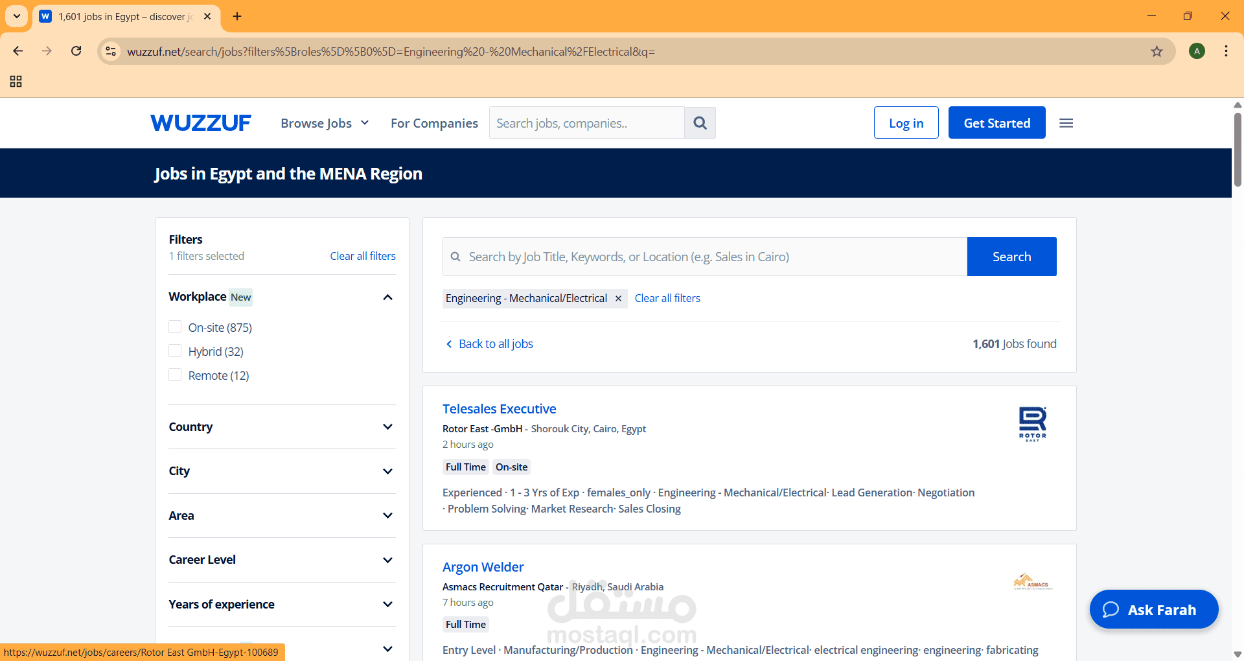View site information icon in address bar

(x=111, y=51)
